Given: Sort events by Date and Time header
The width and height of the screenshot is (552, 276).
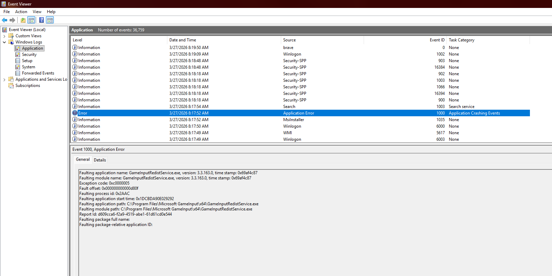Looking at the screenshot, I should pyautogui.click(x=224, y=40).
